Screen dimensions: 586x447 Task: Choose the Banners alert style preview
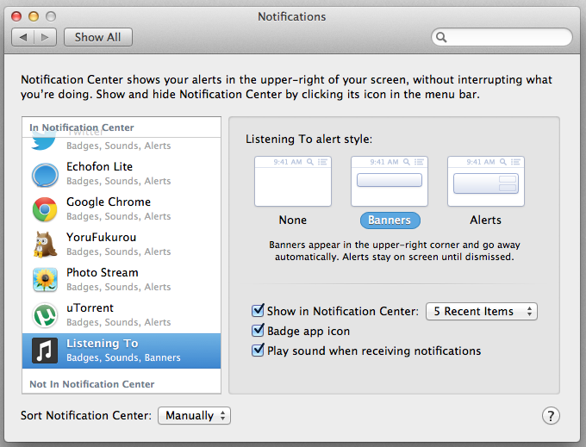390,182
